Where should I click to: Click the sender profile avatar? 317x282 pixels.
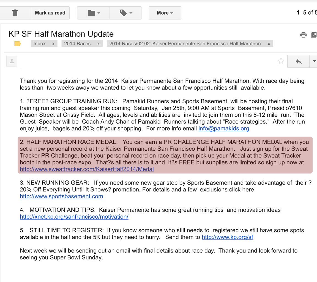click(12, 61)
